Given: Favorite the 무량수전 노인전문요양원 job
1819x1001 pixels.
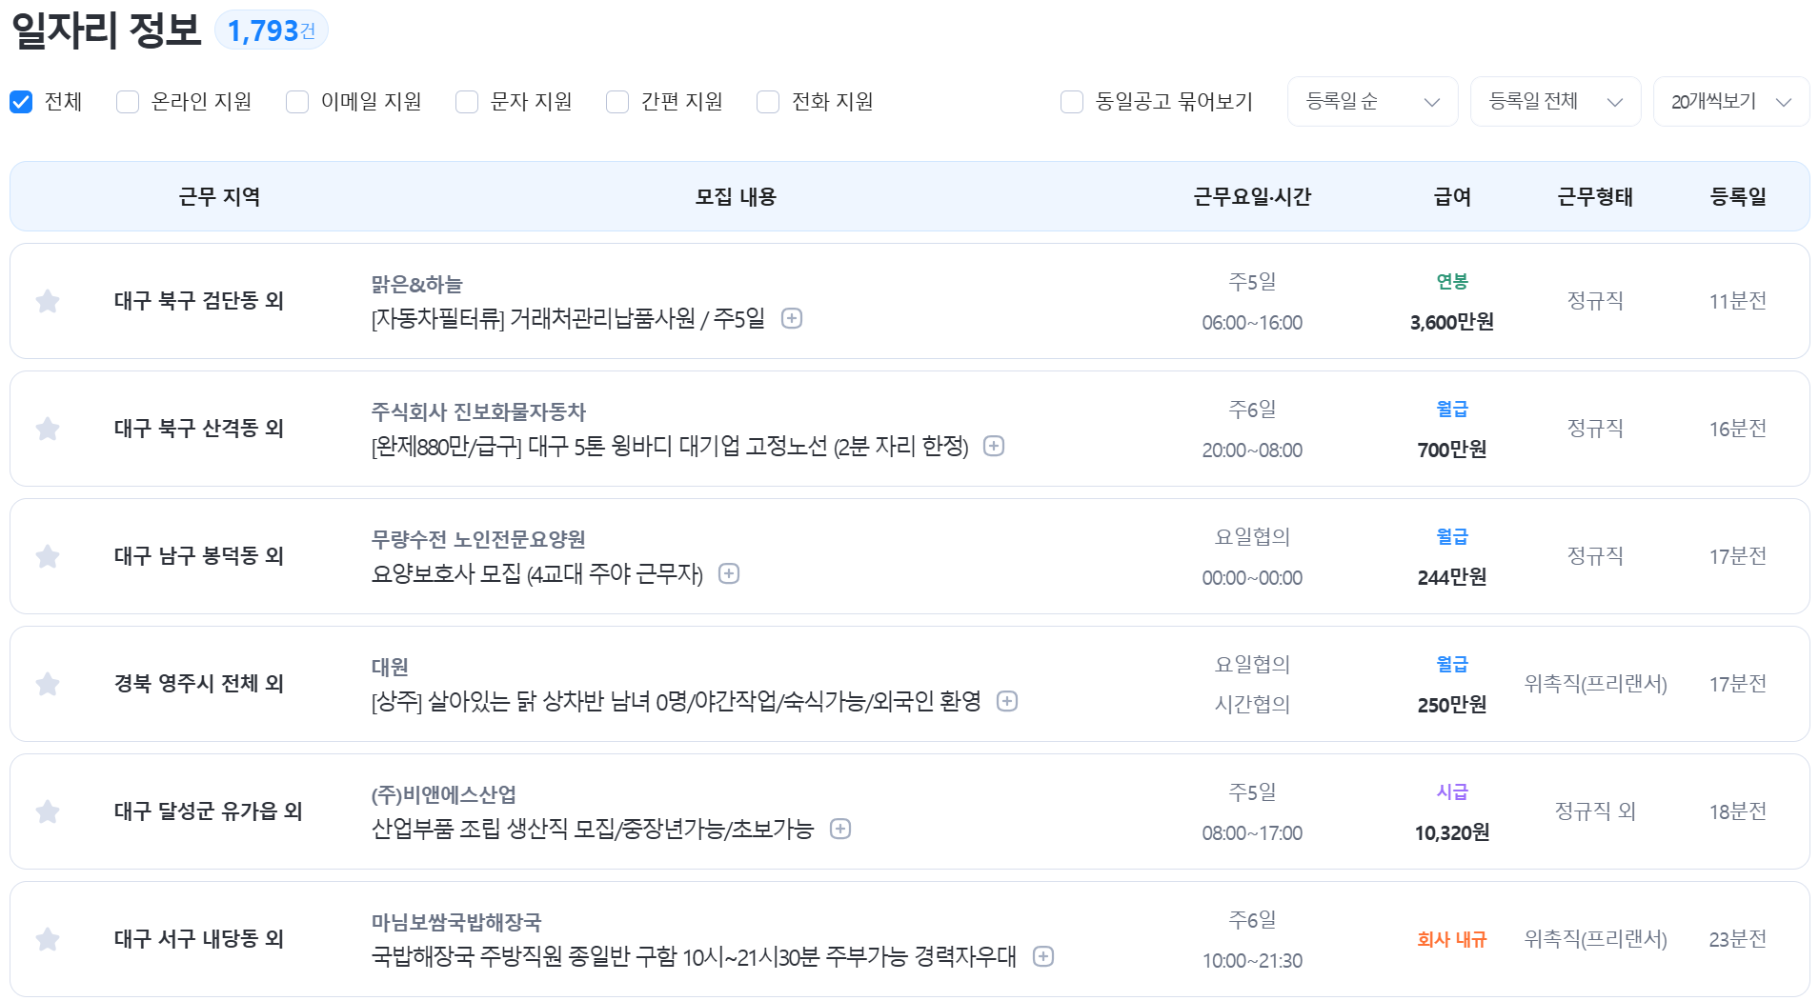Looking at the screenshot, I should [48, 557].
